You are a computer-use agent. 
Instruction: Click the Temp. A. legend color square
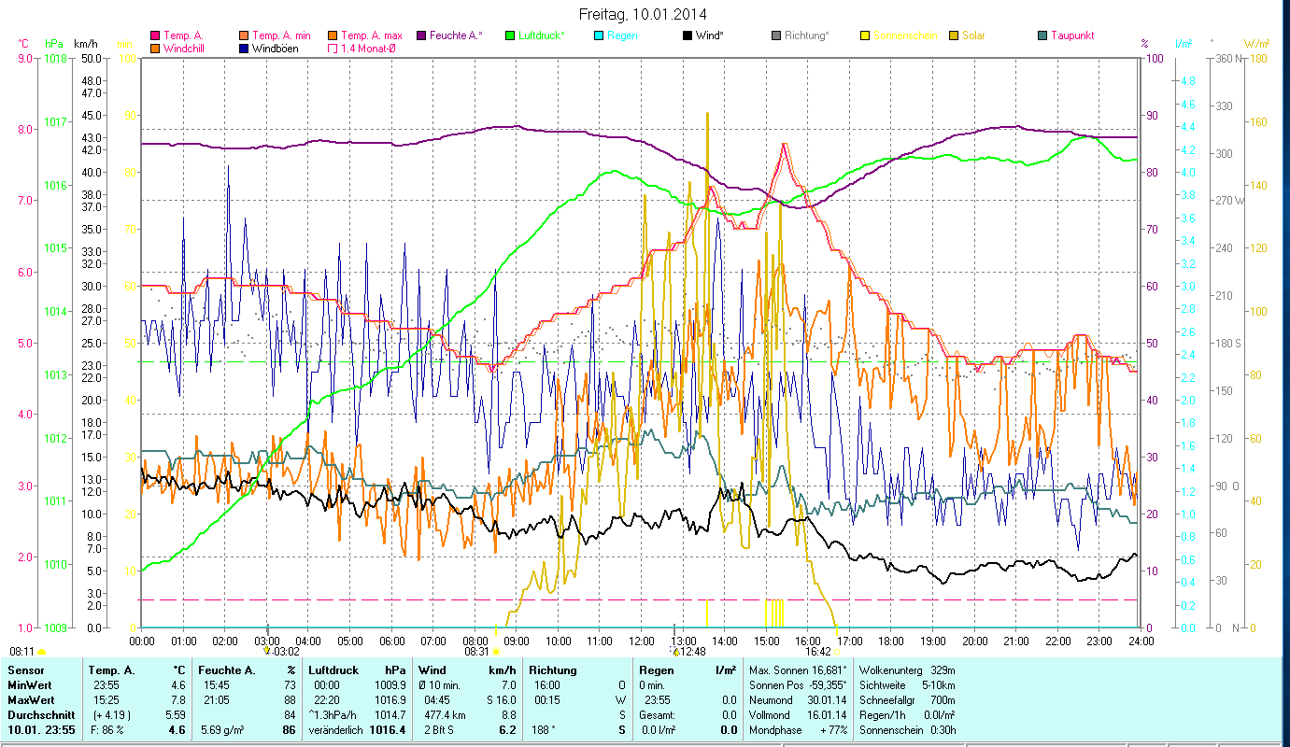click(x=156, y=35)
